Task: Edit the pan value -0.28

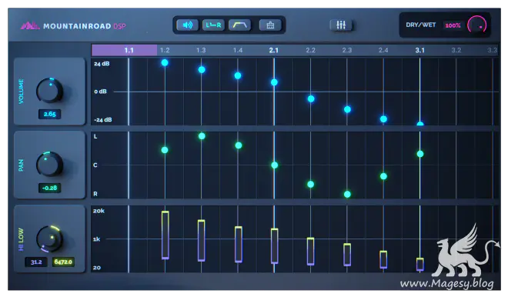Action: [x=49, y=188]
